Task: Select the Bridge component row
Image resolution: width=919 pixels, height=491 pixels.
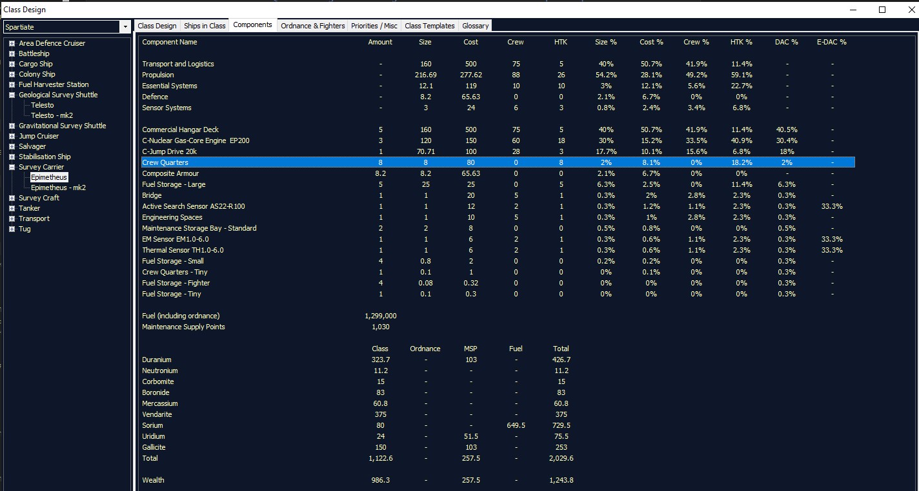Action: point(498,195)
